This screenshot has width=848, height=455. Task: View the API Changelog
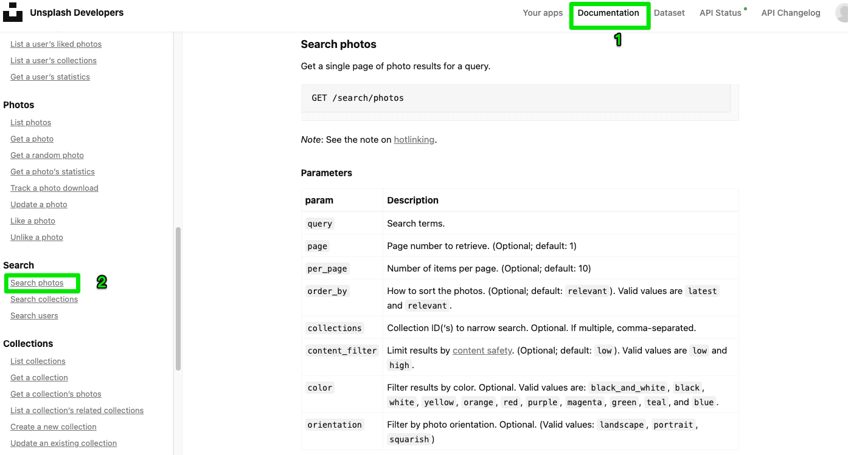(x=791, y=13)
